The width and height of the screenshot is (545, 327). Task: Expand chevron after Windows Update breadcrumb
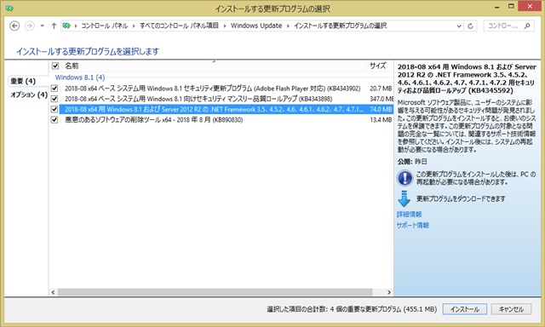pyautogui.click(x=288, y=26)
